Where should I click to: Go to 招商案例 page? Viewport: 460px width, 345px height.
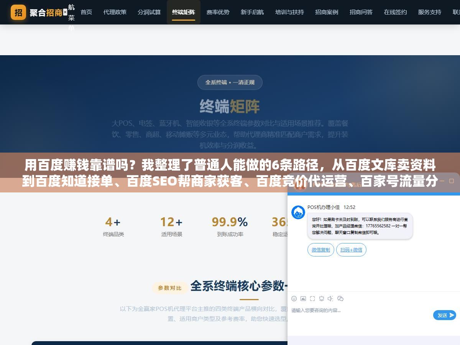[x=327, y=12]
